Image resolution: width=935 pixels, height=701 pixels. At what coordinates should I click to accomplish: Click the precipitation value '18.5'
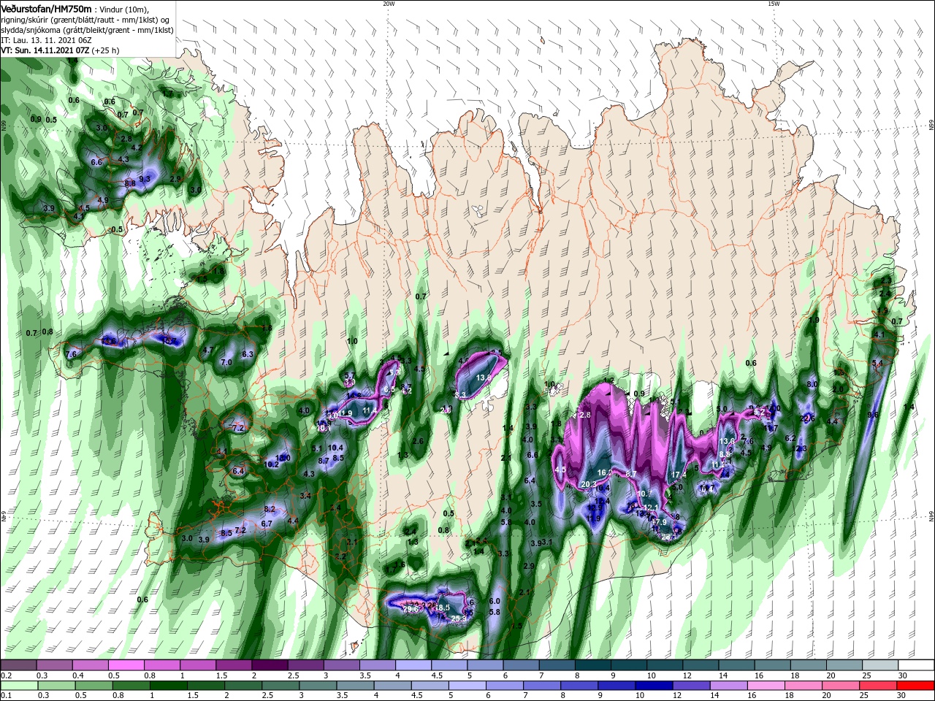[x=443, y=608]
